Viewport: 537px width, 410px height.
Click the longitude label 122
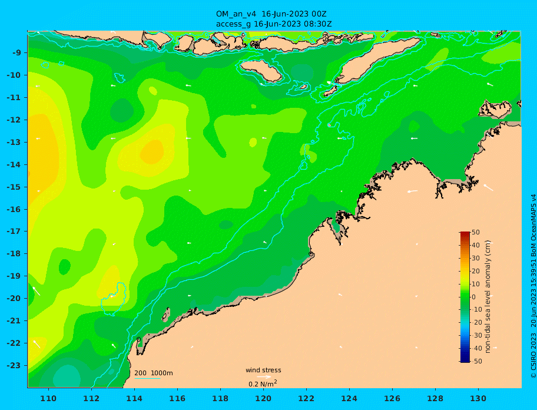[x=306, y=398]
